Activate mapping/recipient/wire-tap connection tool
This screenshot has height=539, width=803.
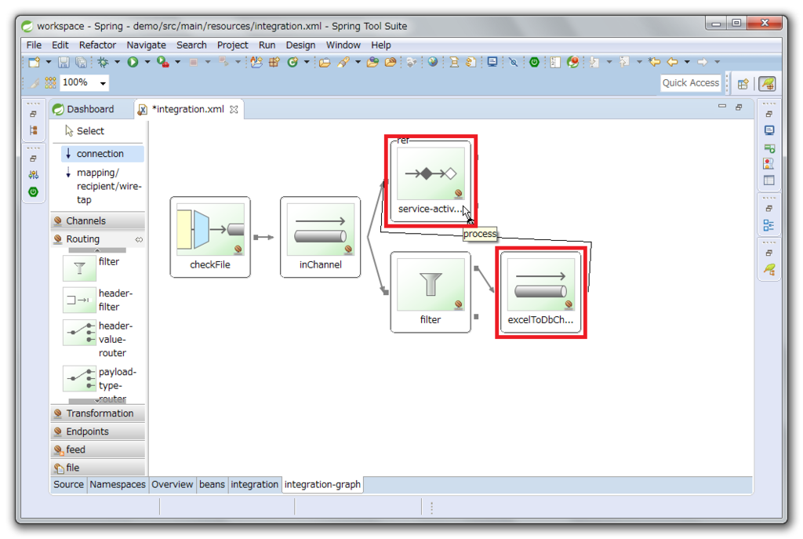click(x=103, y=186)
